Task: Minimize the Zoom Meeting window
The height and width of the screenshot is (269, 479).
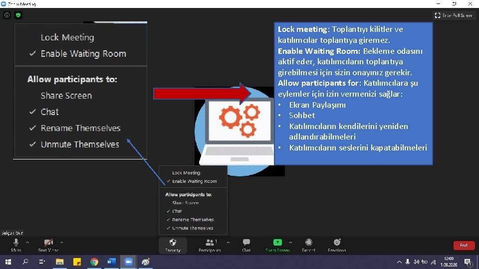Action: pos(439,4)
